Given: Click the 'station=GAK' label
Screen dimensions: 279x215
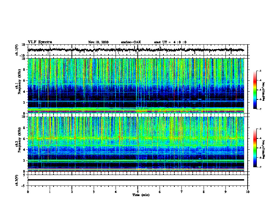Looking at the screenshot, I should tap(131, 42).
